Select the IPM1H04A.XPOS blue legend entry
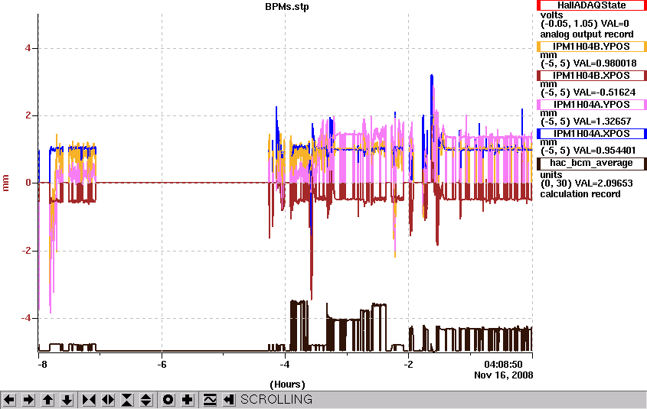The height and width of the screenshot is (409, 647). tap(592, 134)
